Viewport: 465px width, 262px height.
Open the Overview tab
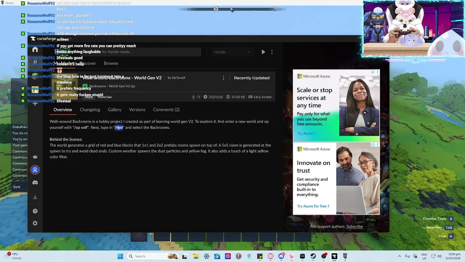pyautogui.click(x=63, y=110)
